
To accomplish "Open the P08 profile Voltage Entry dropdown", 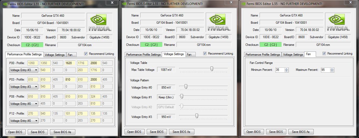I will [x=24, y=104].
